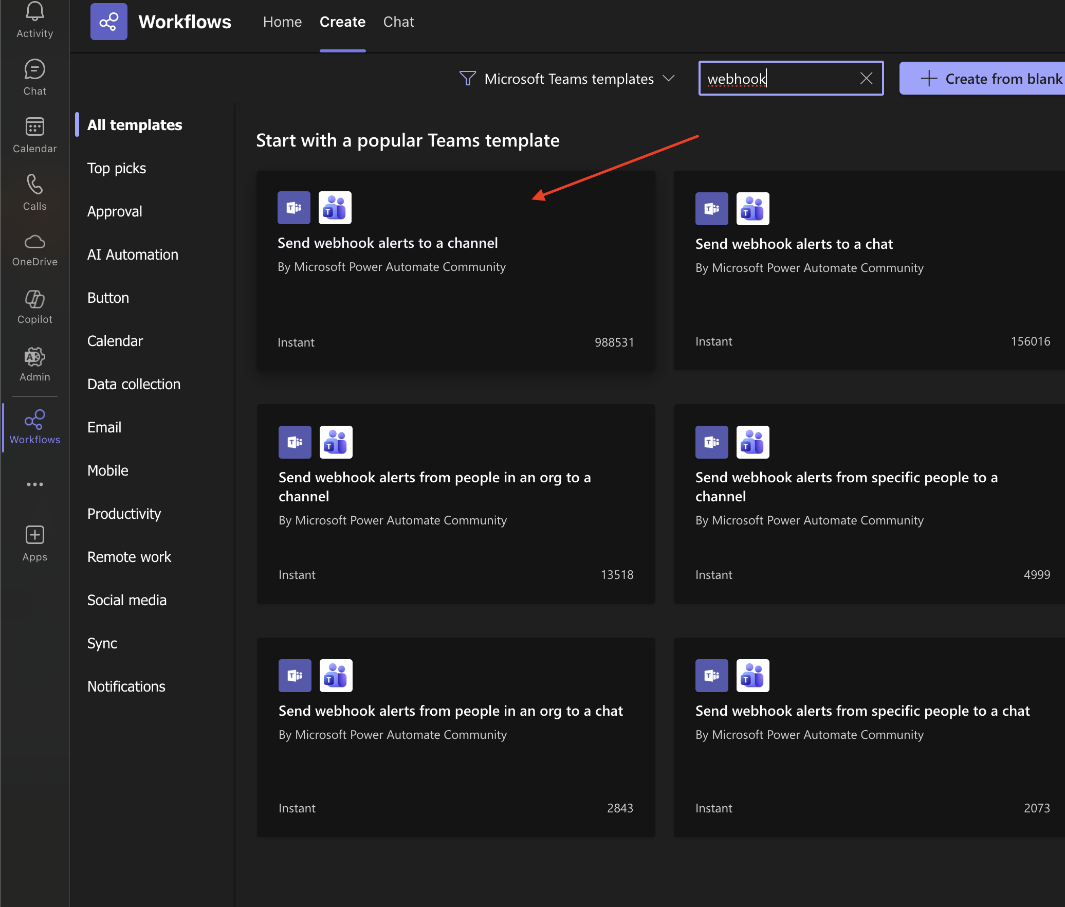Switch to the Chat tab in Workflows
The image size is (1065, 907).
[398, 22]
